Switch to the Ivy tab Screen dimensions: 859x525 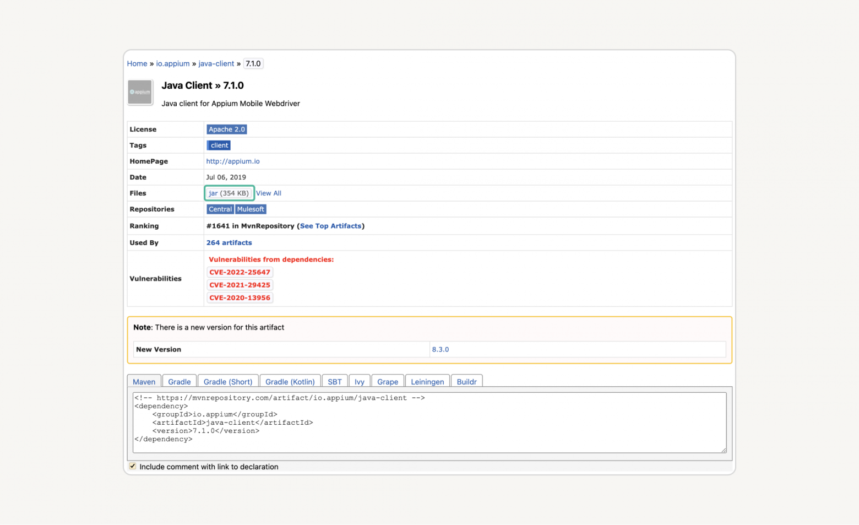tap(360, 381)
